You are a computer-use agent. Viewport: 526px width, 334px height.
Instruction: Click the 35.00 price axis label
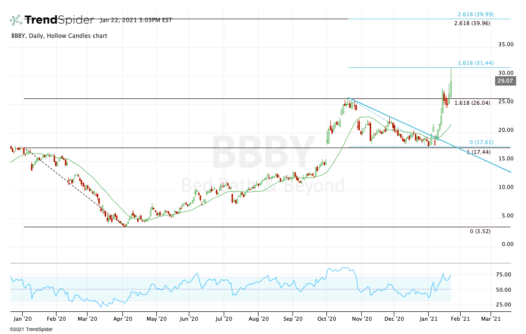pos(505,44)
